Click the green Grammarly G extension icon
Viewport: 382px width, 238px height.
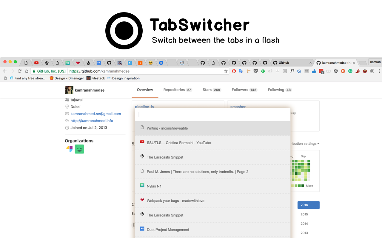coord(350,71)
